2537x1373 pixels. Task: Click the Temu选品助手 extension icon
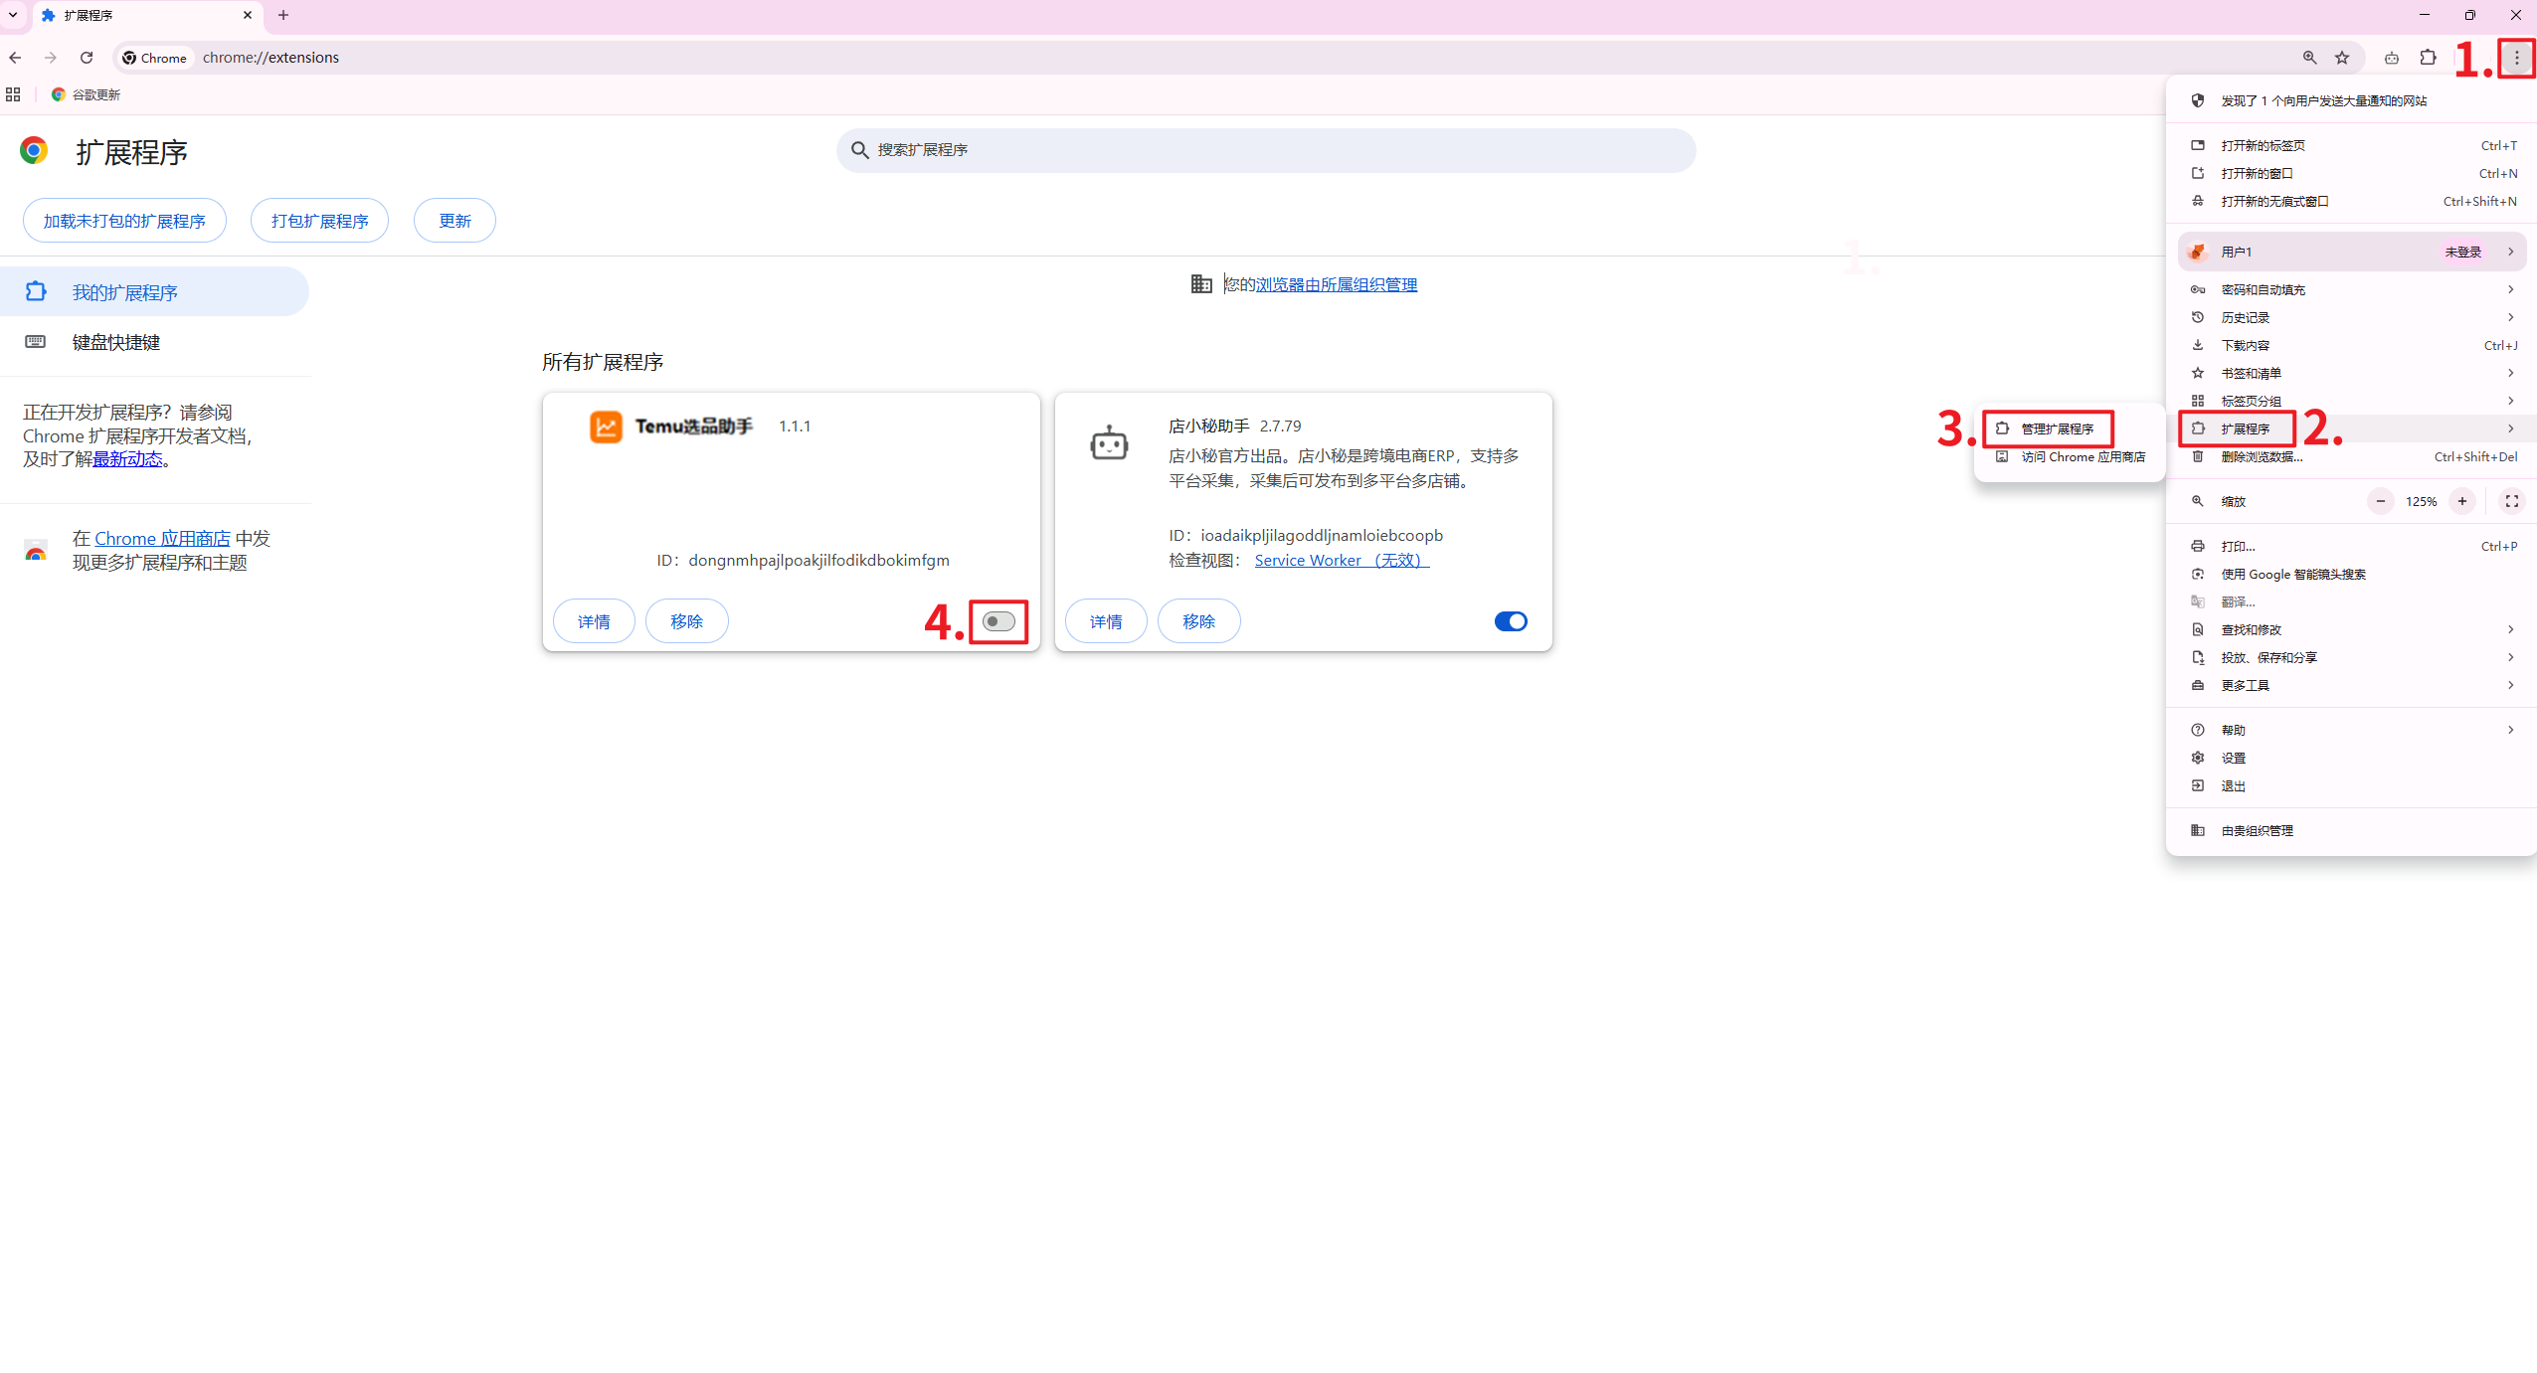(606, 427)
